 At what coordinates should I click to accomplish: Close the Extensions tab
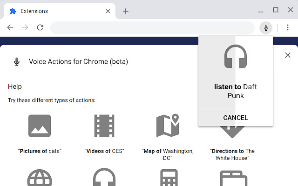click(x=108, y=11)
